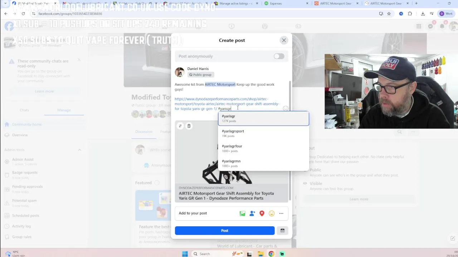Click the AIRTEC Motorsport tagged mention
The height and width of the screenshot is (257, 458).
pos(220,85)
